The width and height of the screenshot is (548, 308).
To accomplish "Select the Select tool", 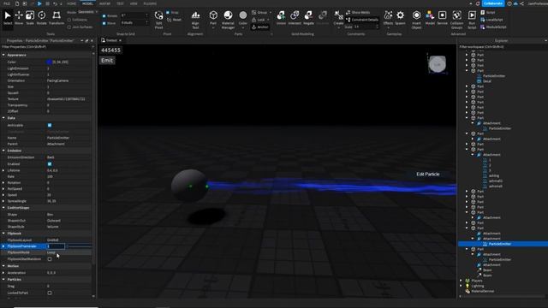I will (x=8, y=18).
